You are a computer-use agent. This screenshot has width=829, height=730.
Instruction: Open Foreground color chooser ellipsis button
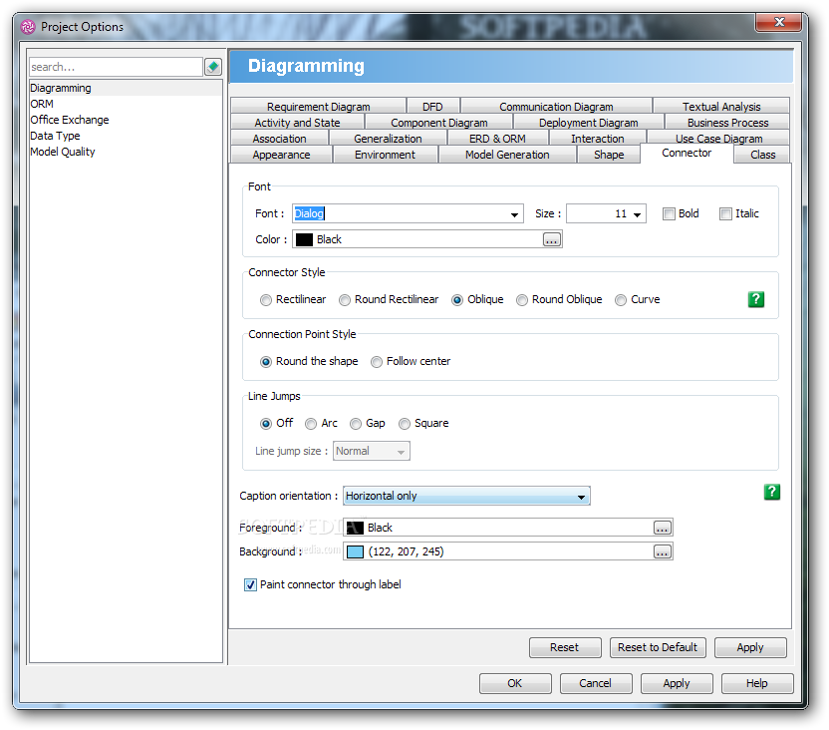pos(663,528)
